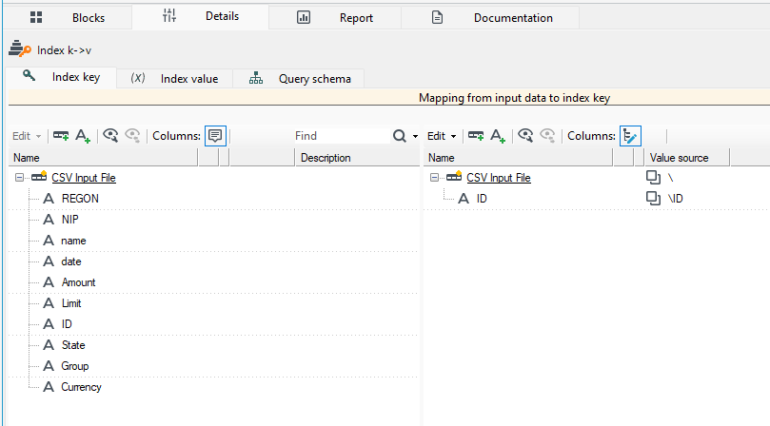The height and width of the screenshot is (426, 770).
Task: Click the greyed find-next icon in right toolbar
Action: pyautogui.click(x=547, y=135)
